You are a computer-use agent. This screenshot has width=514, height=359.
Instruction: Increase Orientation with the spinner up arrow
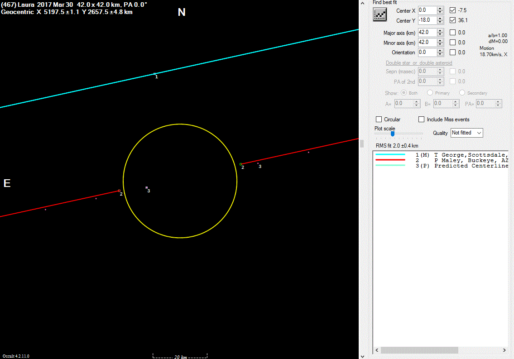point(440,50)
